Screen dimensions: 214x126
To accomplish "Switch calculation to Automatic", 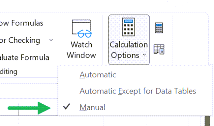I will coord(98,75).
